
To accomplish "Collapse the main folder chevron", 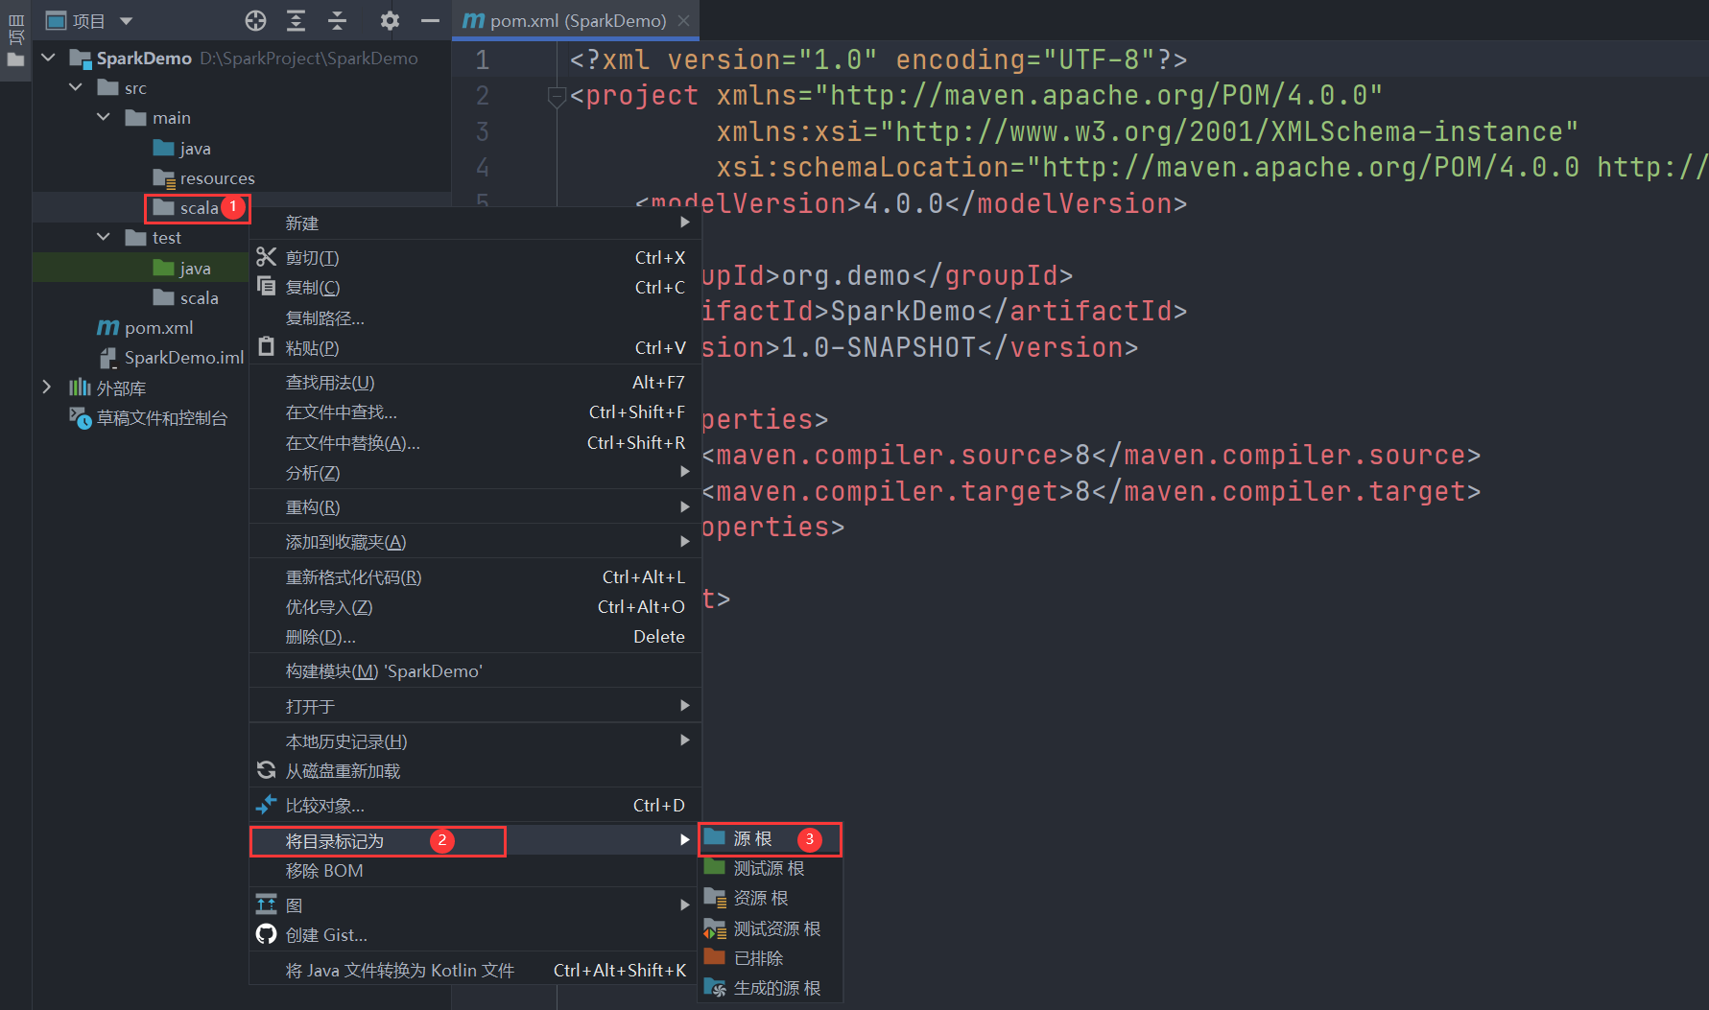I will tap(104, 117).
